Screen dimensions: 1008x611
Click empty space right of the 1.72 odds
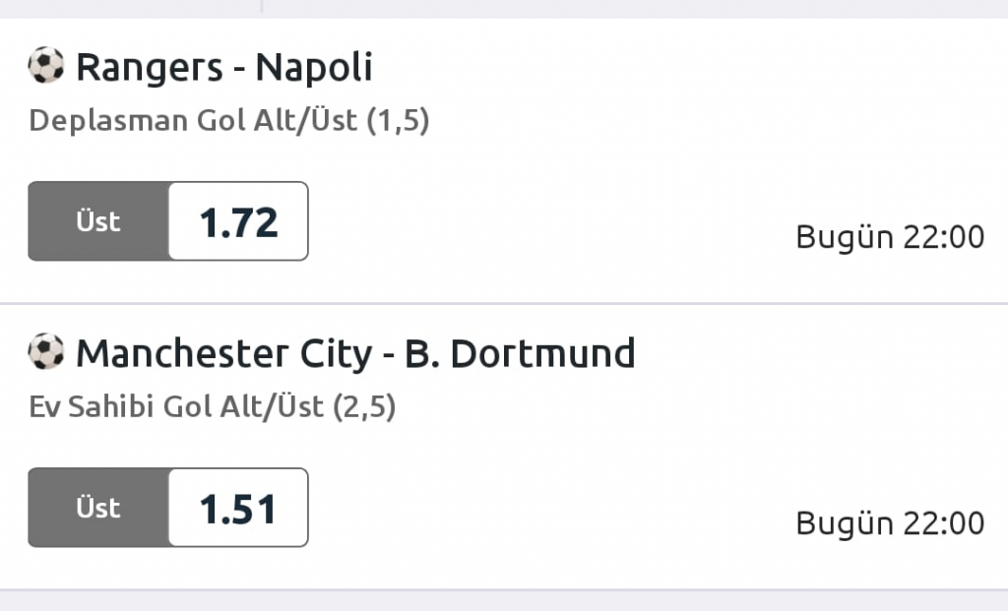pos(541,222)
